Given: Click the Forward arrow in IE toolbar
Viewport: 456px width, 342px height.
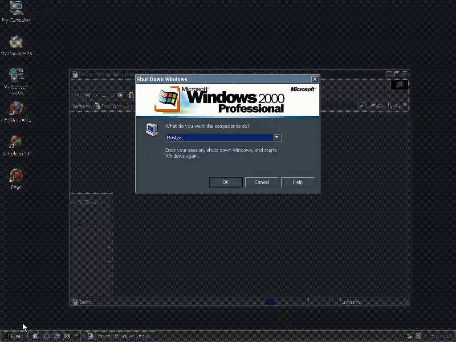Looking at the screenshot, I should click(105, 95).
